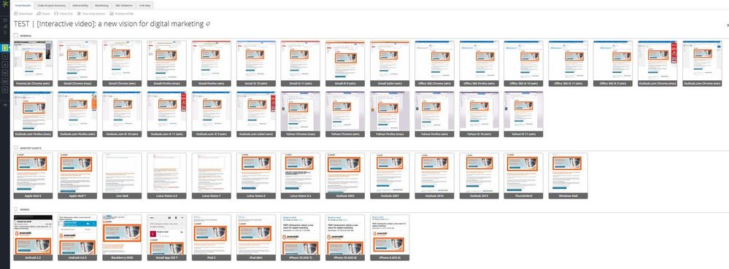Click the tag icon beside the email title

208,24
